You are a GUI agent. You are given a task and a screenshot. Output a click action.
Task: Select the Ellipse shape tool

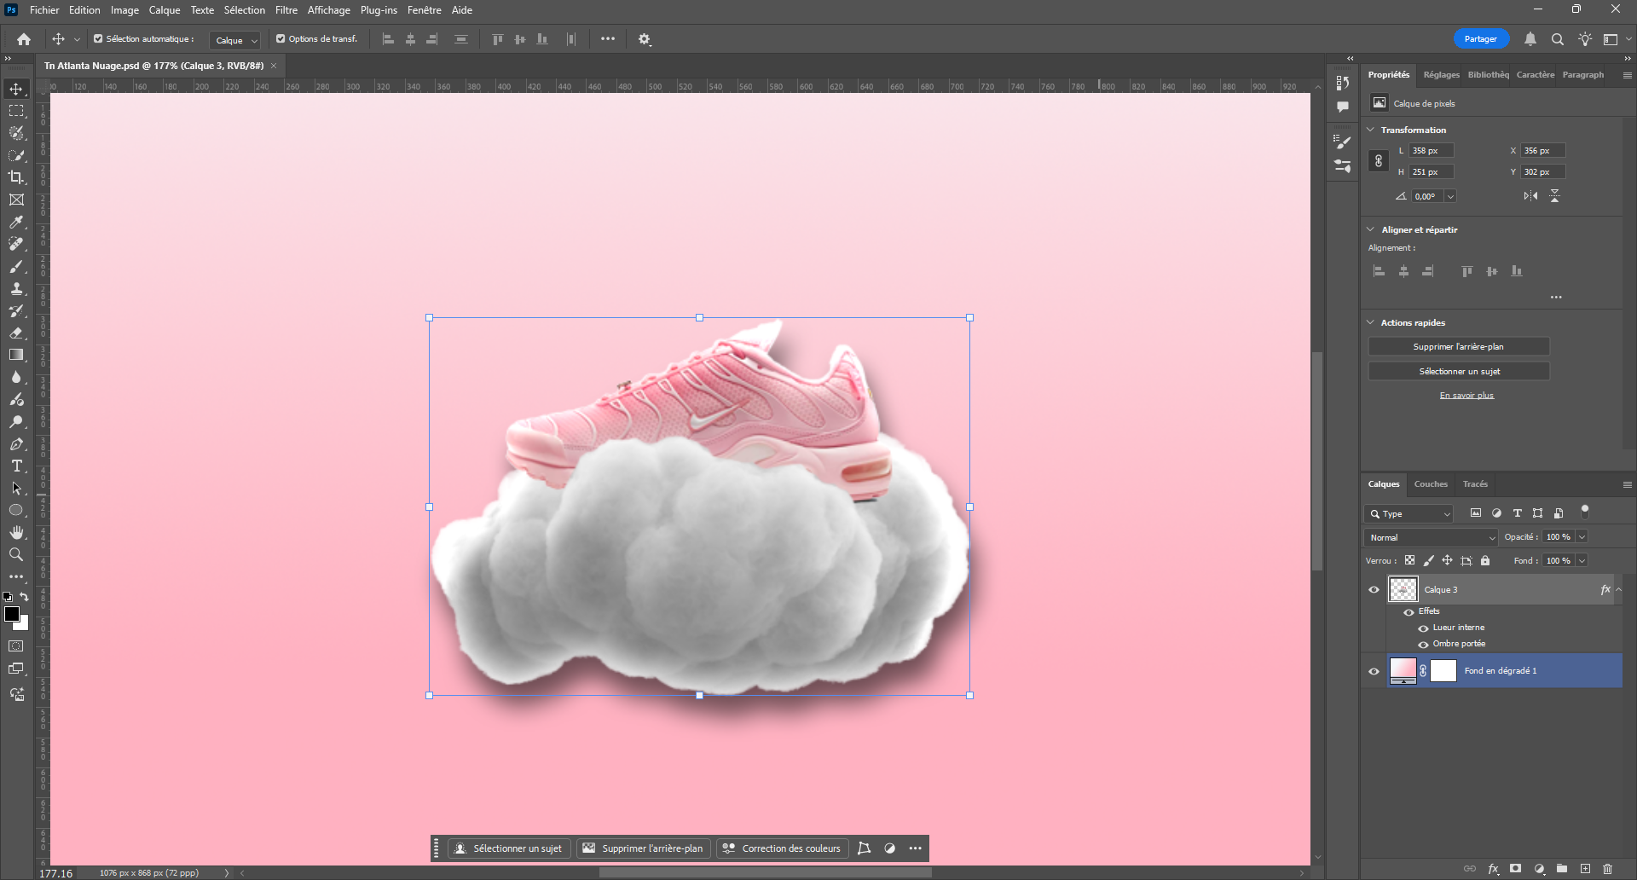pyautogui.click(x=16, y=510)
